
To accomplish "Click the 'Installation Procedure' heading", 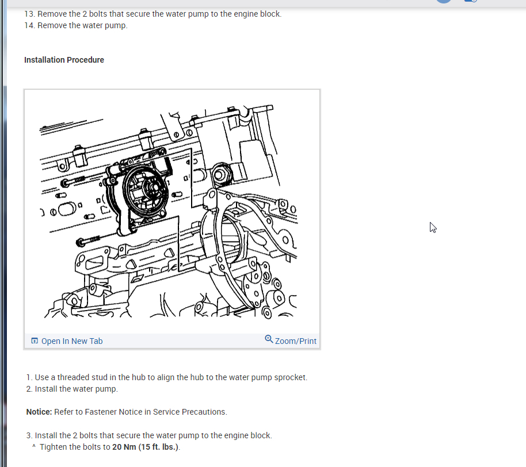I will click(x=64, y=60).
